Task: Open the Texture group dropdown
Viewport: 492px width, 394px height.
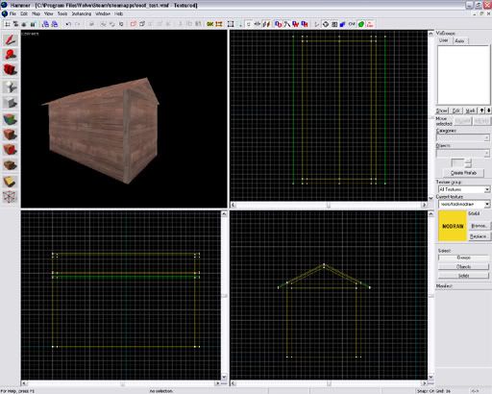Action: 487,189
